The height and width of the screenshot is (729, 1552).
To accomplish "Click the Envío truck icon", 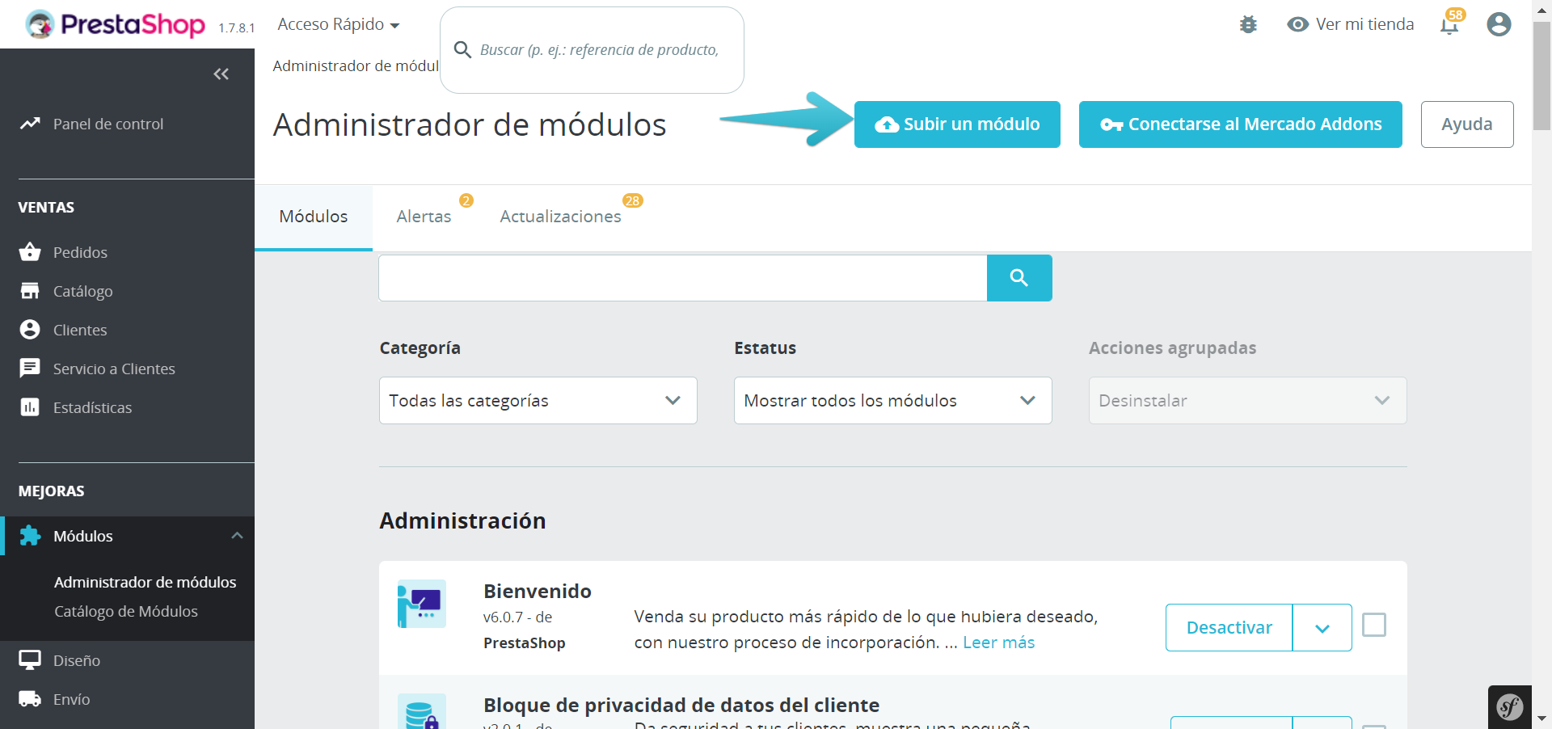I will click(30, 699).
